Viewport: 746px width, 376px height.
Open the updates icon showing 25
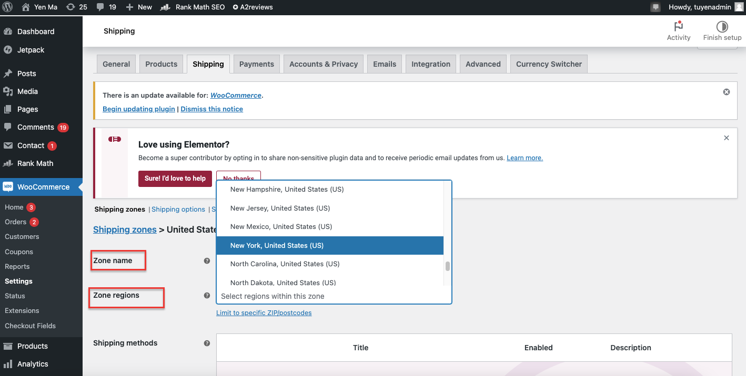point(70,7)
